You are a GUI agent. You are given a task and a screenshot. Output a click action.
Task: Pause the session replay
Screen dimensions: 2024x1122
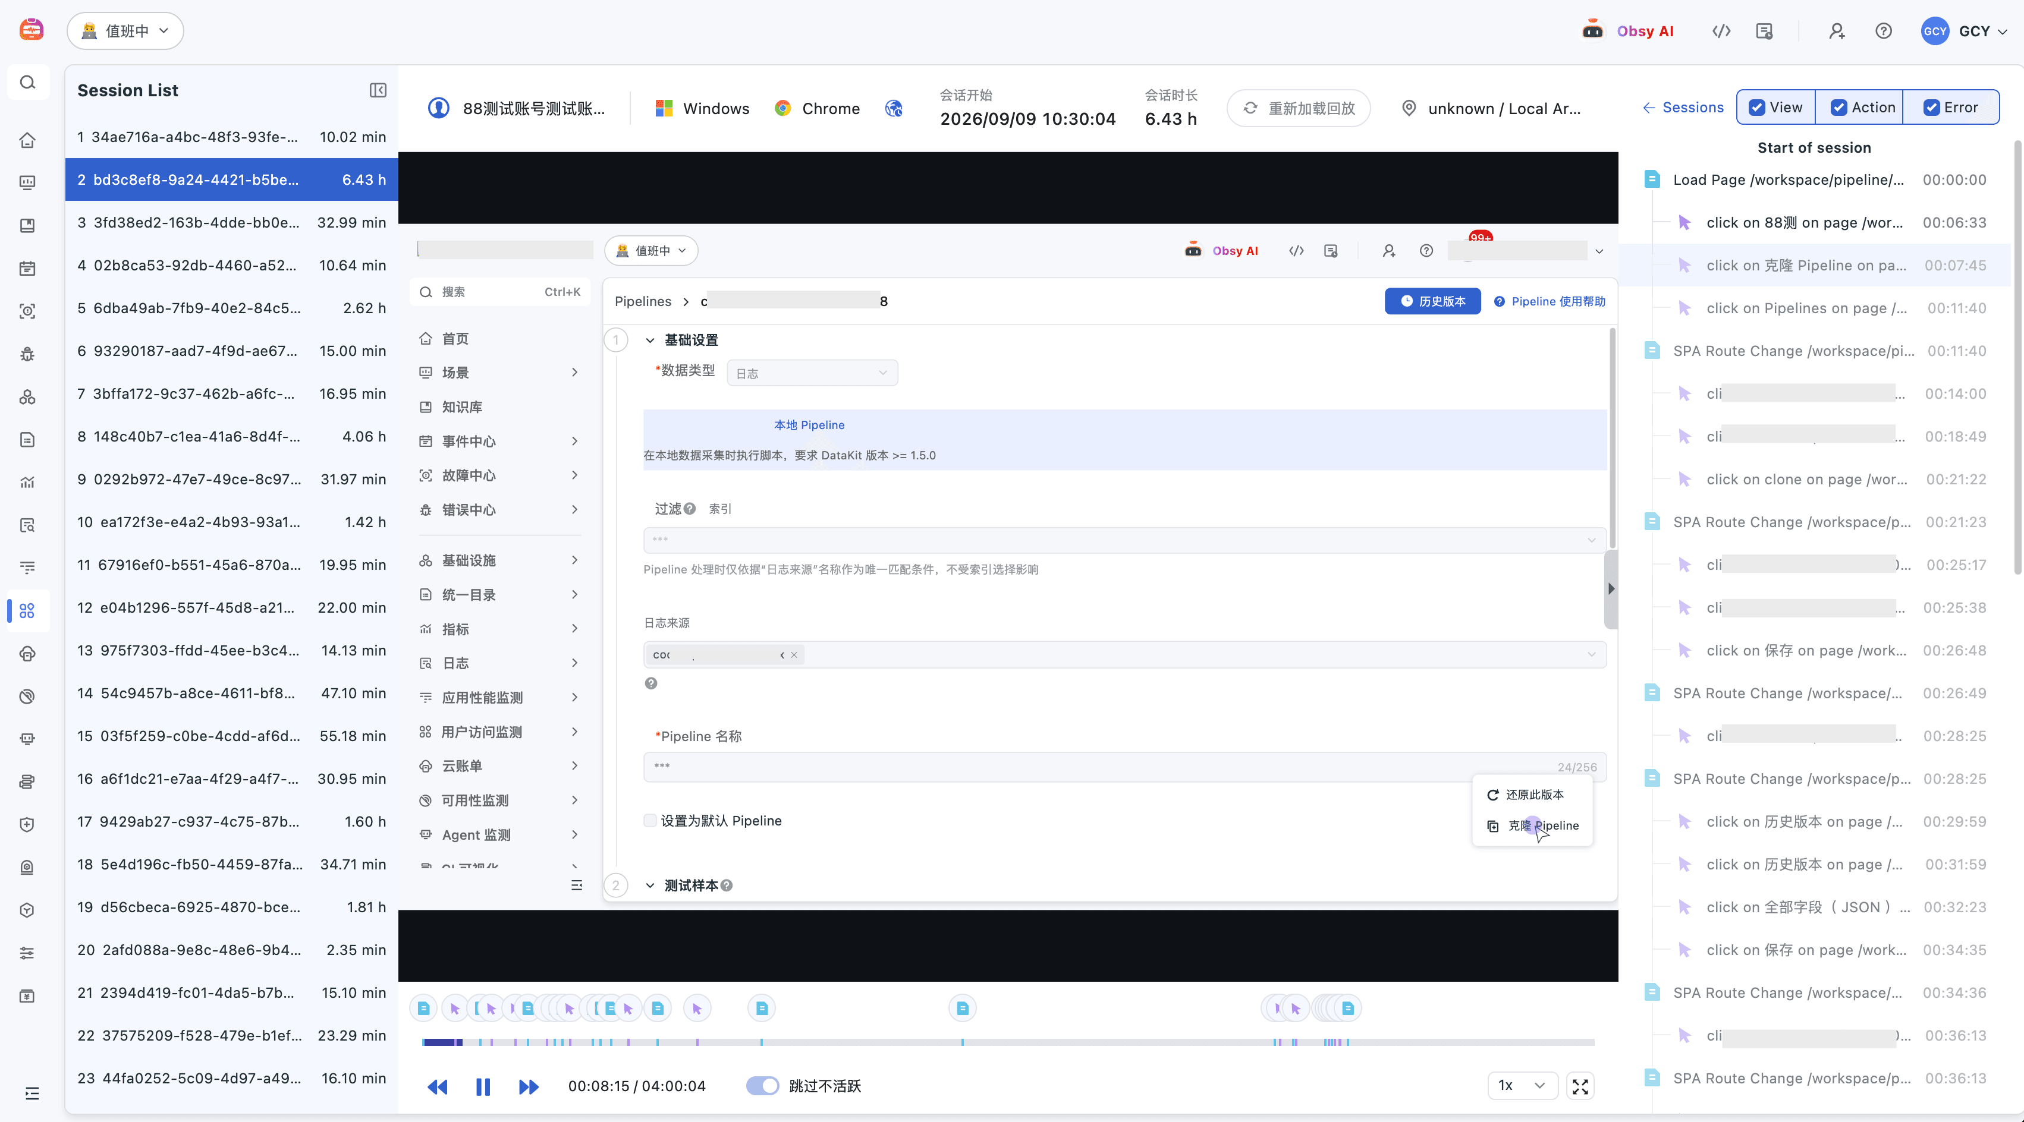482,1087
